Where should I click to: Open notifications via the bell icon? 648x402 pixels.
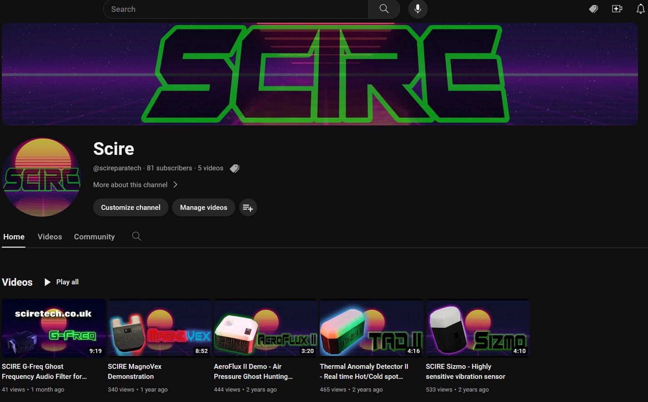(x=641, y=9)
